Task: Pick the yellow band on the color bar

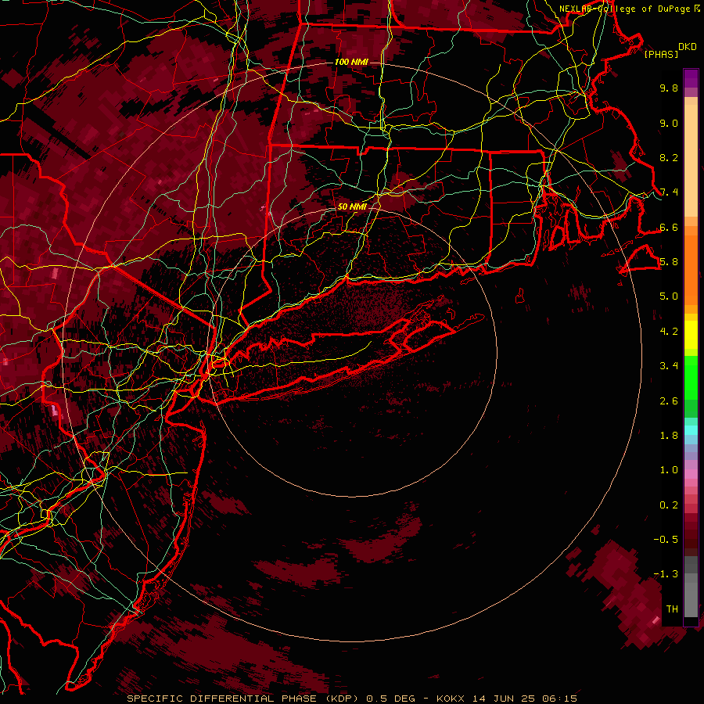Action: pyautogui.click(x=691, y=335)
